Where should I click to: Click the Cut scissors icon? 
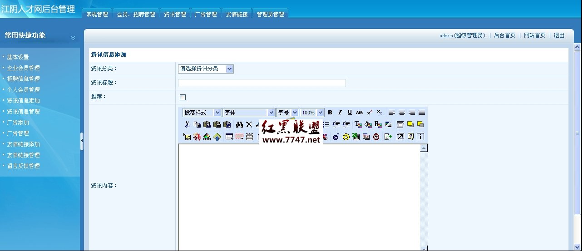tap(187, 124)
